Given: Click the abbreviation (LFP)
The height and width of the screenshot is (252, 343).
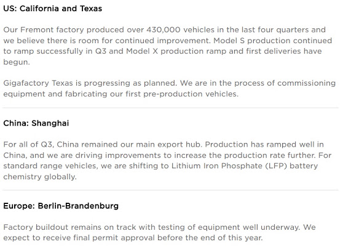Looking at the screenshot, I should (x=276, y=166).
